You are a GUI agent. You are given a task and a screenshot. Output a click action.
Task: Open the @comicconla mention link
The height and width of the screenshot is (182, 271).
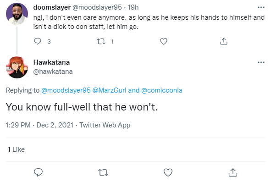(x=162, y=90)
